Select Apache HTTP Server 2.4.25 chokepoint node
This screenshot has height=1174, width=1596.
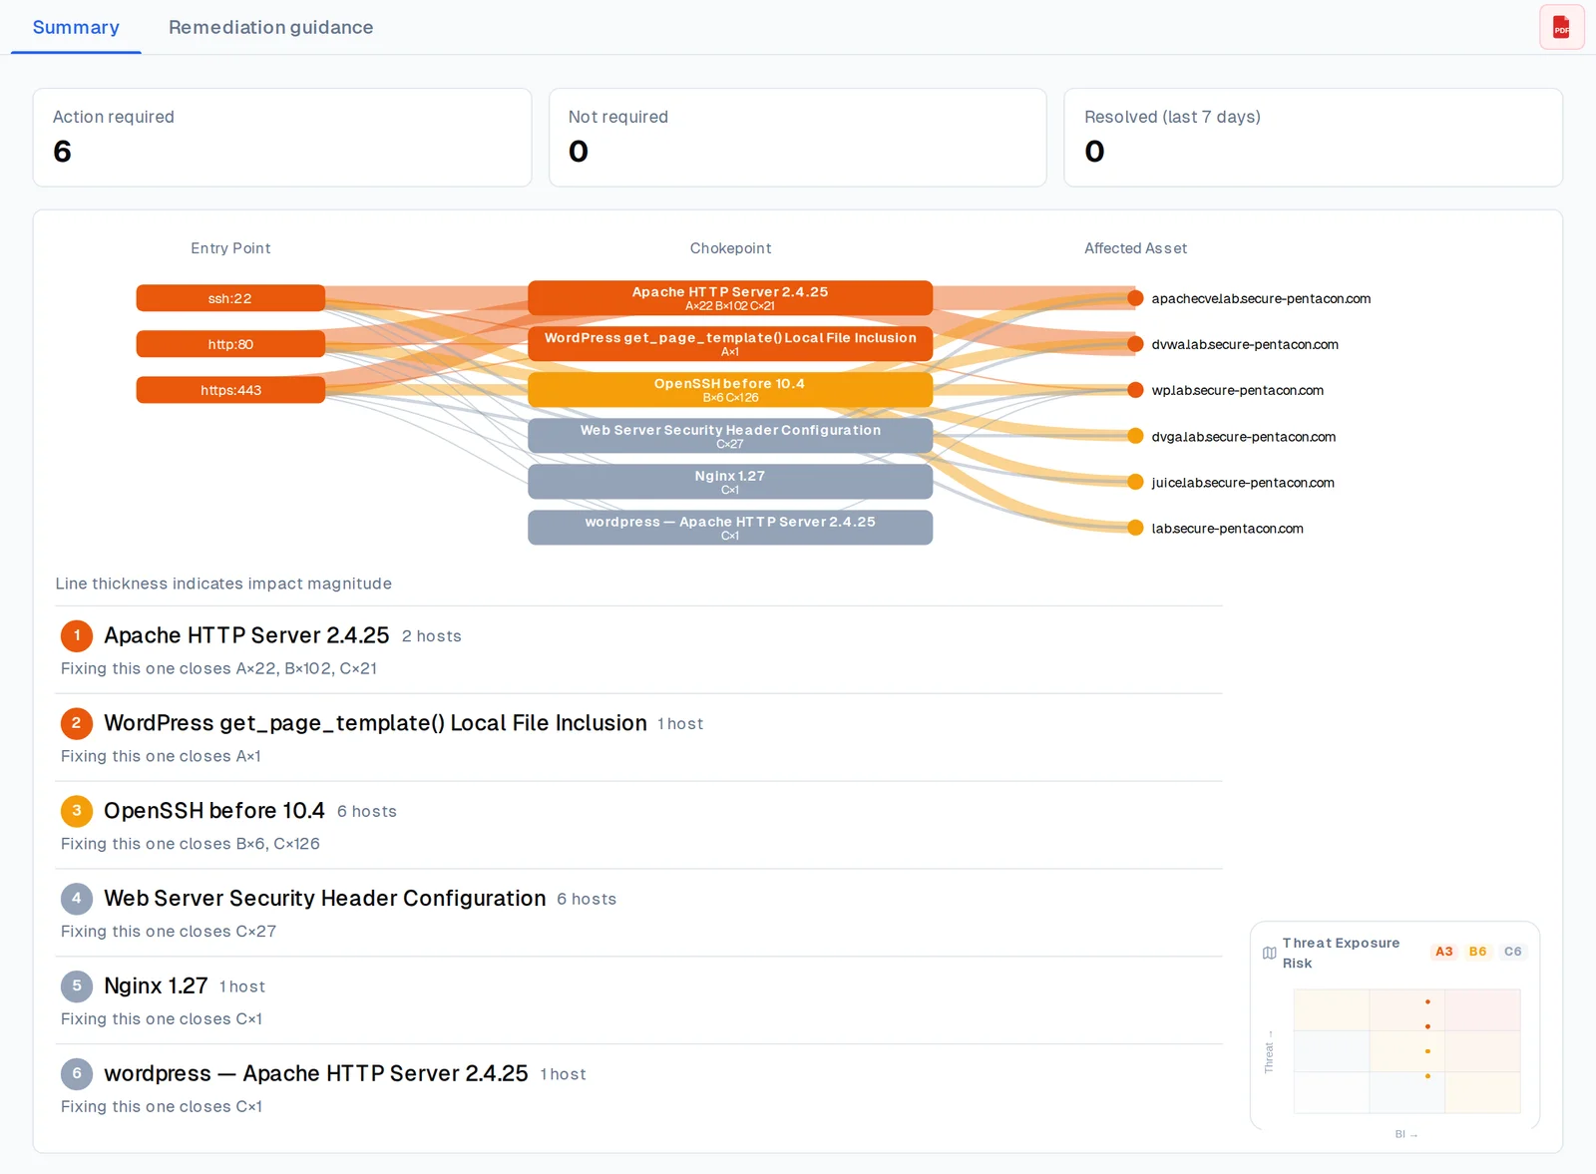tap(730, 298)
